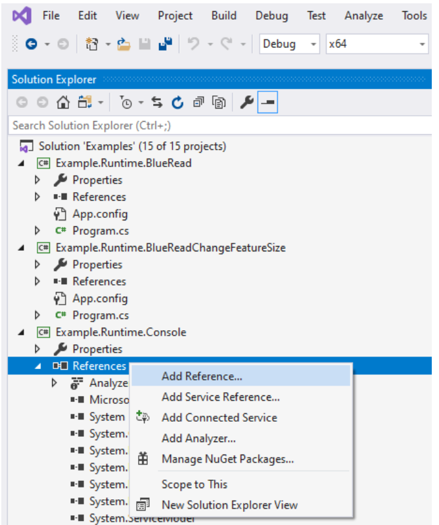The width and height of the screenshot is (439, 525).
Task: Open the x64 platform dropdown
Action: tap(377, 44)
